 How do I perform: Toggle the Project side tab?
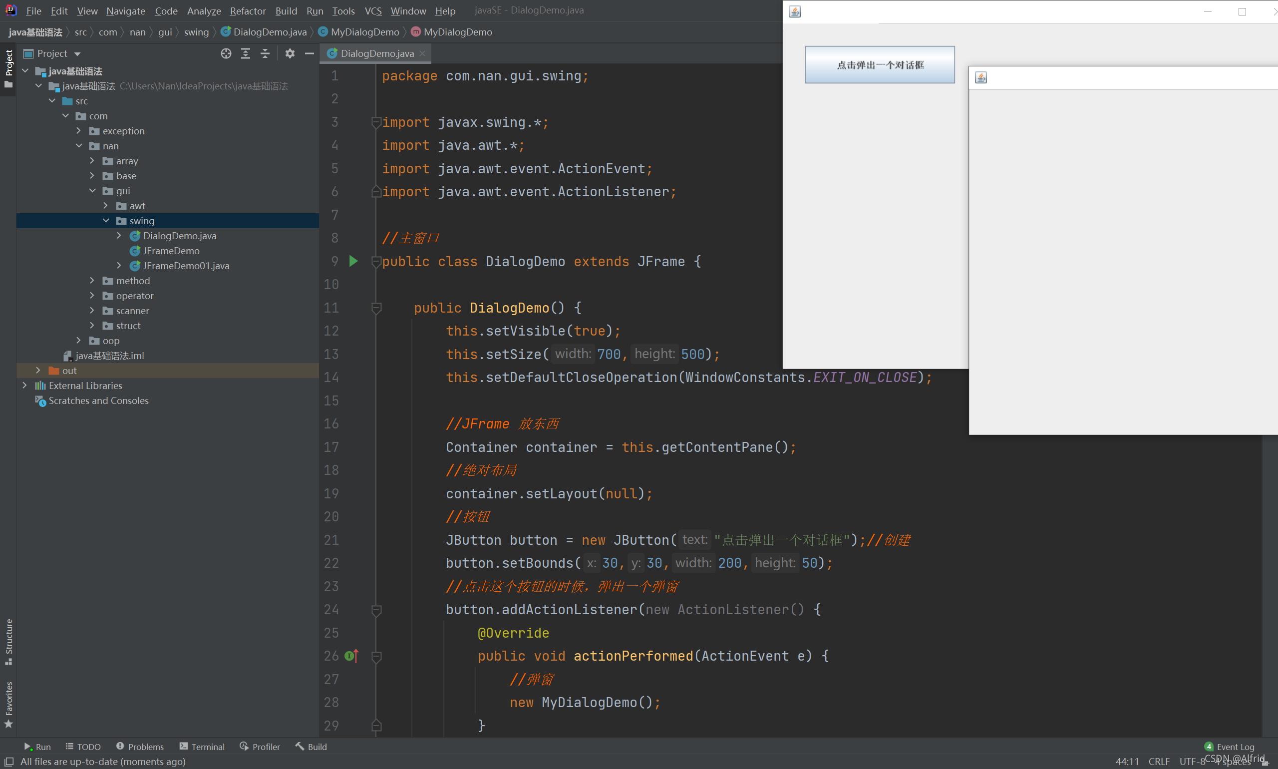click(8, 68)
